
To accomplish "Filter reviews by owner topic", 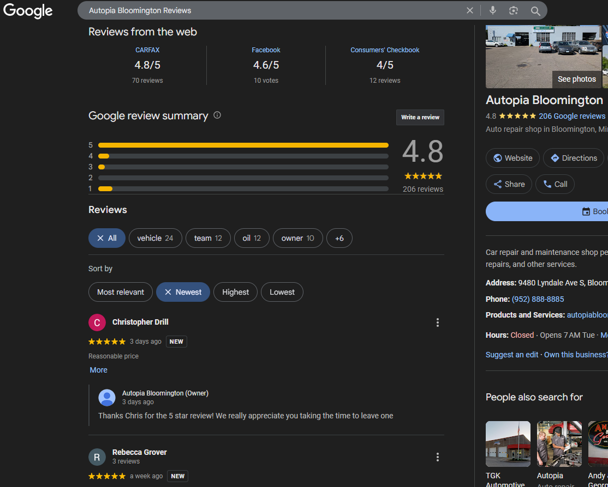I will [x=298, y=238].
